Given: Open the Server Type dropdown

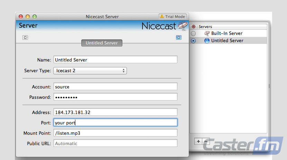Looking at the screenshot, I should coord(90,71).
